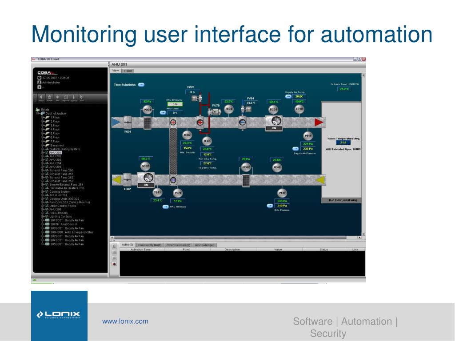Select Smoke Exhaust Fans 254 in tree
Image resolution: width=455 pixels, height=341 pixels.
tap(66, 184)
